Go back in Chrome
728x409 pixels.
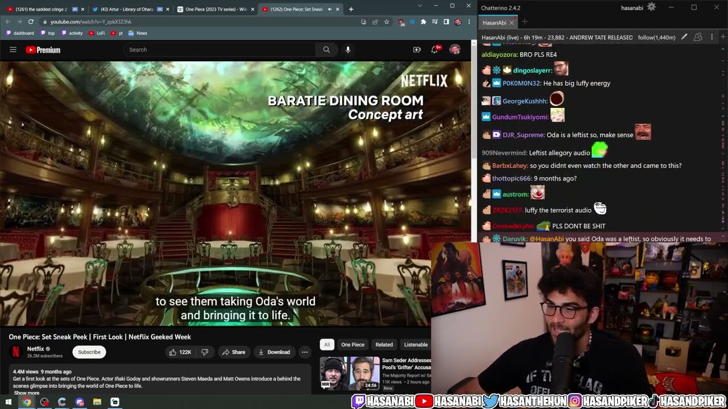(x=8, y=22)
